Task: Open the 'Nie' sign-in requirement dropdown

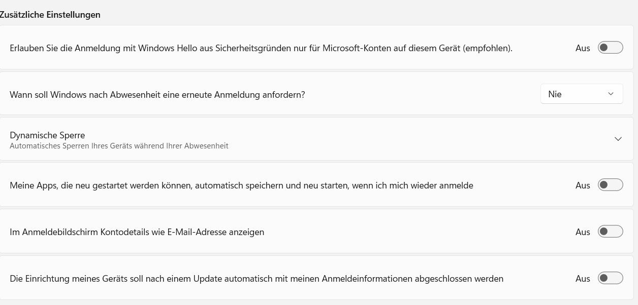Action: tap(581, 94)
